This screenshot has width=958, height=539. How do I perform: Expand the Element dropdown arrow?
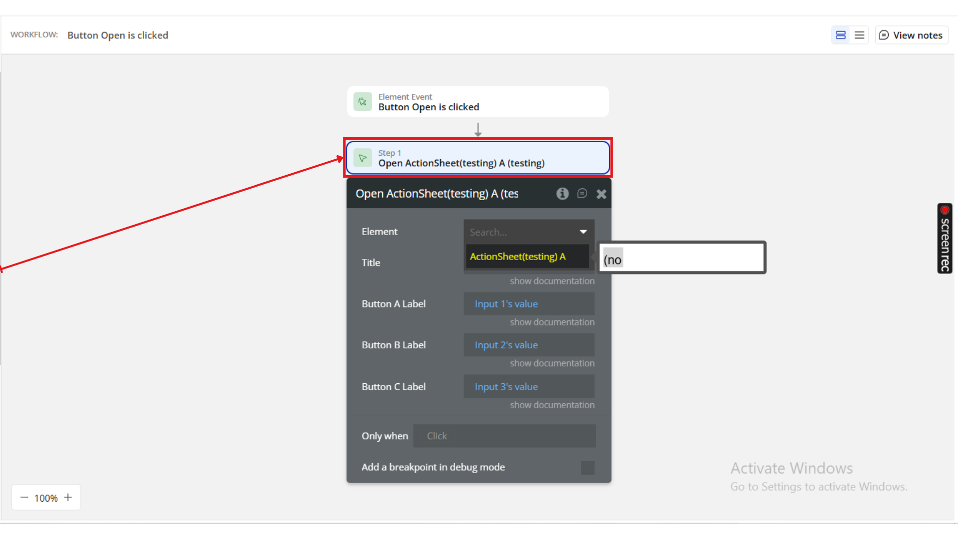pos(583,232)
